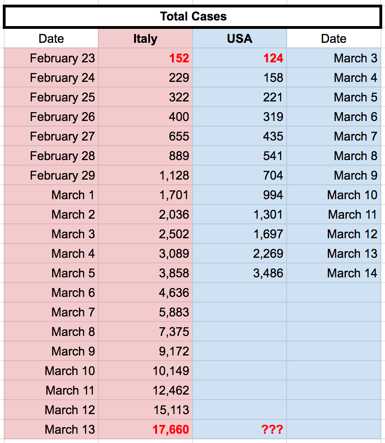Screen dimensions: 385x443
Task: Select the red 152 Italy cell
Action: point(145,58)
